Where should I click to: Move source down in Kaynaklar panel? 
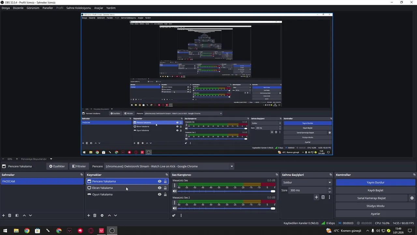coord(115,215)
